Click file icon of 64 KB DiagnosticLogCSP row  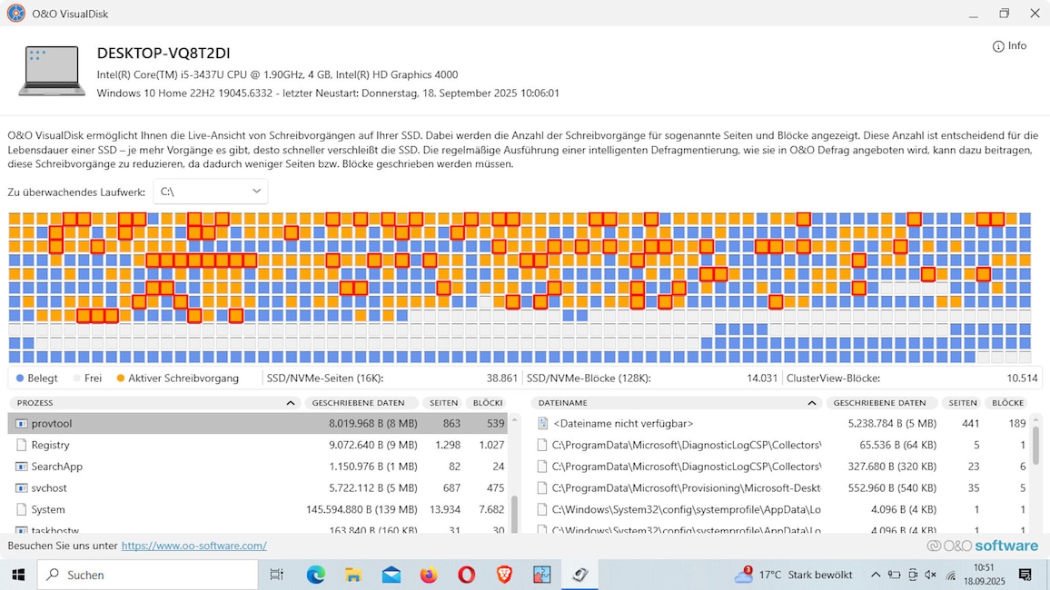pyautogui.click(x=542, y=445)
